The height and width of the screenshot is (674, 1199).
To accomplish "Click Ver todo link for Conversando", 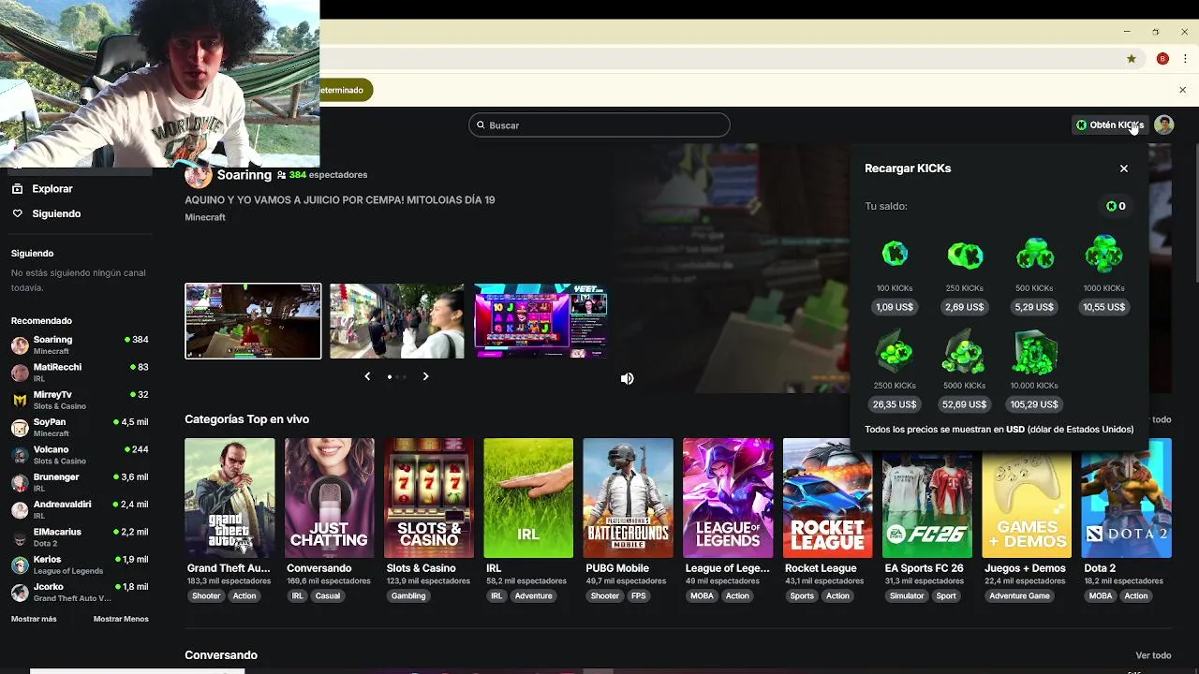I will pyautogui.click(x=1153, y=655).
